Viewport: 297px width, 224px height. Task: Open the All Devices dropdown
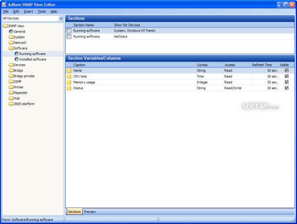click(x=61, y=18)
